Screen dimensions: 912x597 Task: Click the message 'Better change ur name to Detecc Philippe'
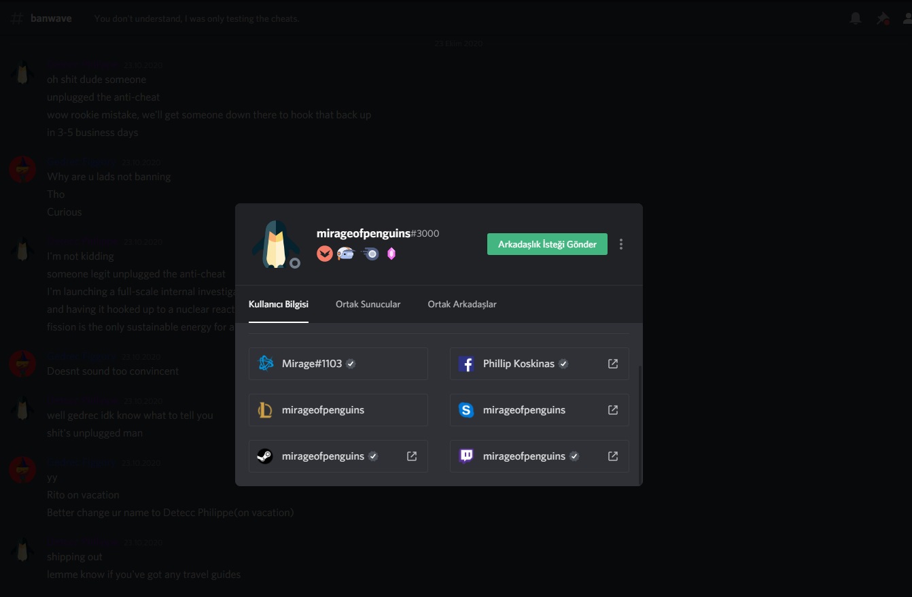tap(170, 513)
